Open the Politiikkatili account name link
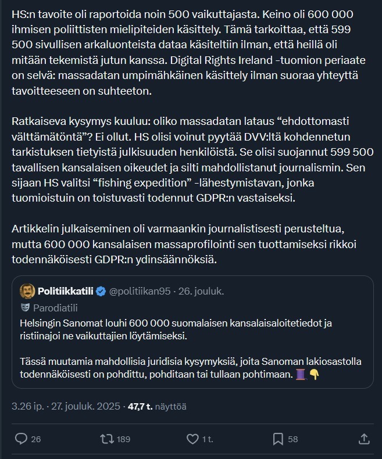This screenshot has width=382, height=459. [65, 291]
